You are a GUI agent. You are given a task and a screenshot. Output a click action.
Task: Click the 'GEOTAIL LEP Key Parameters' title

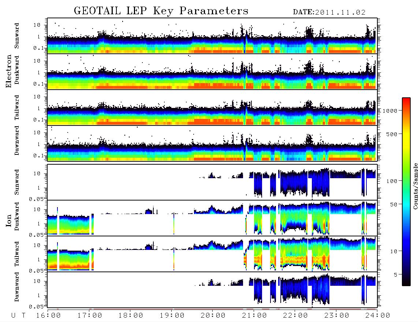click(x=161, y=11)
